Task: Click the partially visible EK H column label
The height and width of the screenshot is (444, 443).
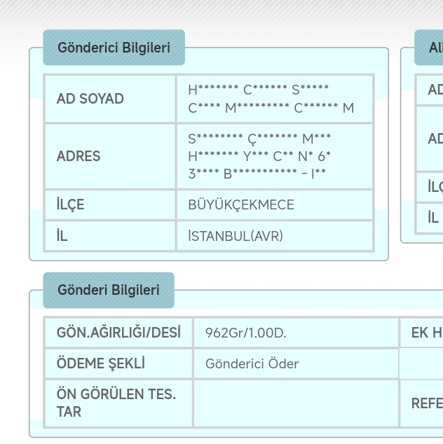Action: coord(426,333)
